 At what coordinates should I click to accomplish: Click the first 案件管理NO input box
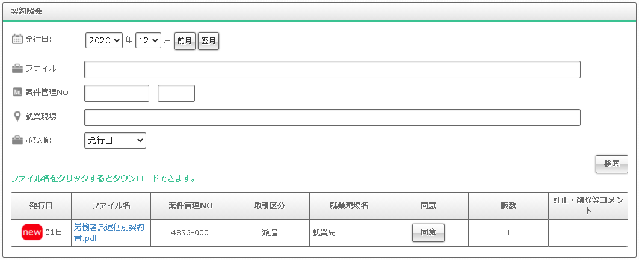point(116,93)
